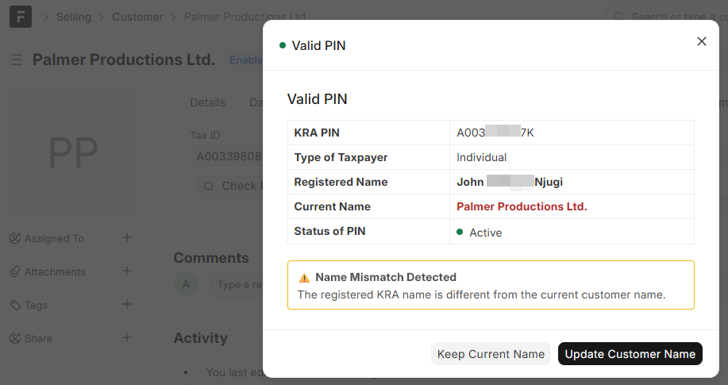Click the search icon in top bar
Screen dimensions: 728x385
pos(618,17)
